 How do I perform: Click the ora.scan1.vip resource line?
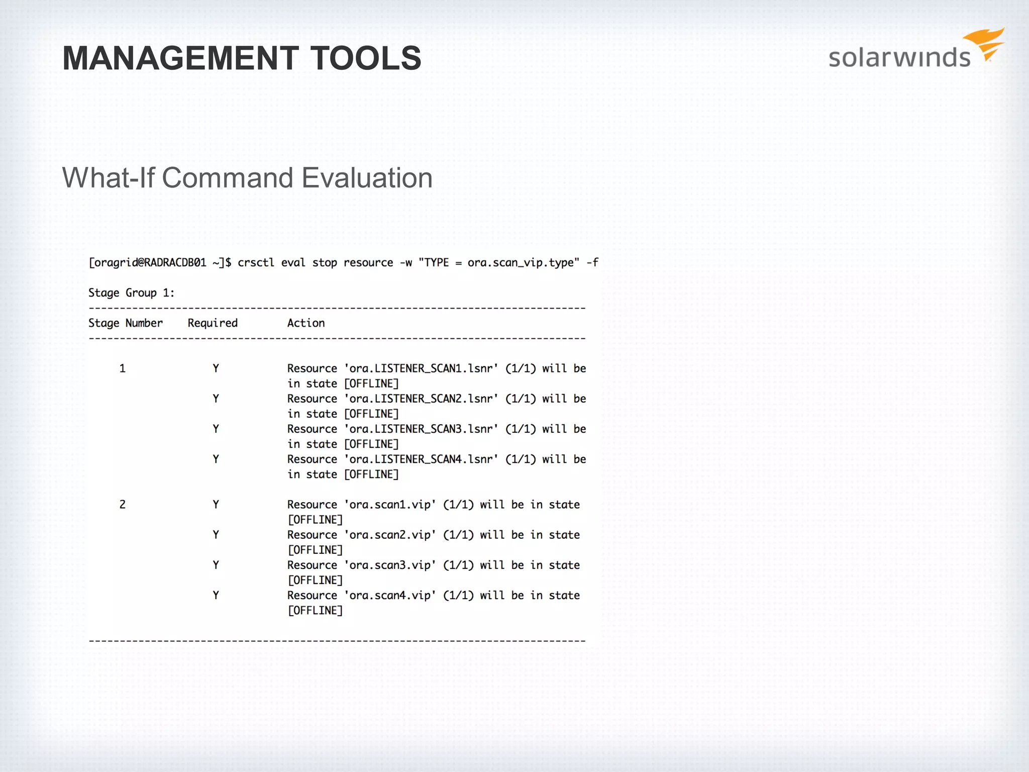pos(434,505)
